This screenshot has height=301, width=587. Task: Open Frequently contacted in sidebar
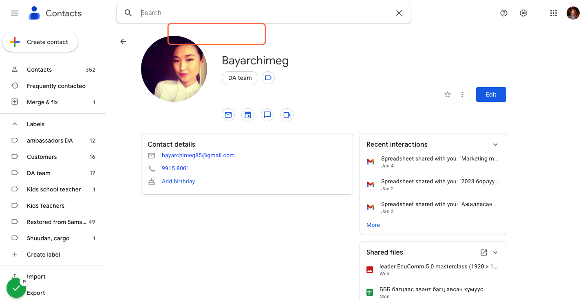click(x=53, y=86)
